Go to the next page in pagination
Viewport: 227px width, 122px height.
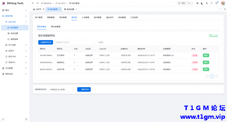pos(217,76)
